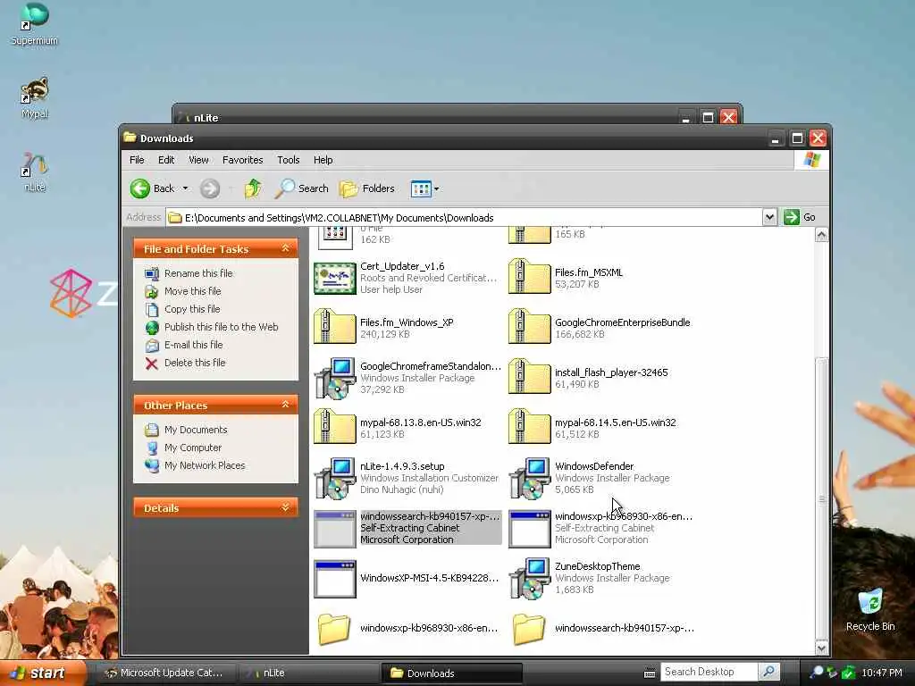Select the WindowsXP-MSI-4.5-KB94228 file icon
Screen dimensions: 915x686
pos(335,579)
